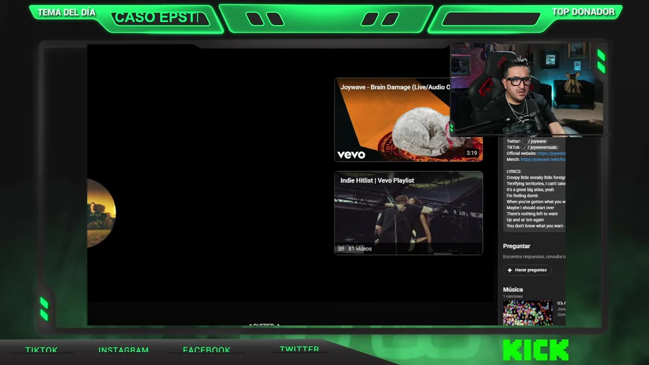Image resolution: width=649 pixels, height=365 pixels.
Task: Click the Música section heading
Action: 513,289
